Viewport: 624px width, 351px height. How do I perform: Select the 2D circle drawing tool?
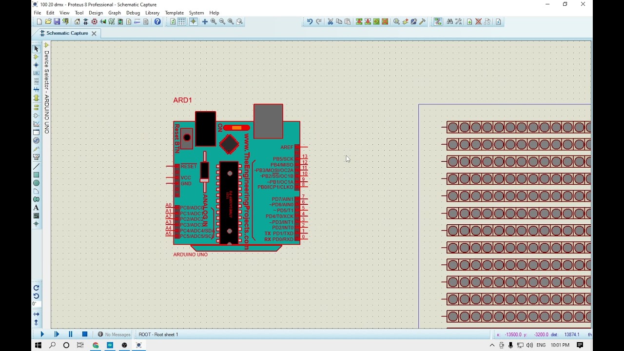(36, 183)
